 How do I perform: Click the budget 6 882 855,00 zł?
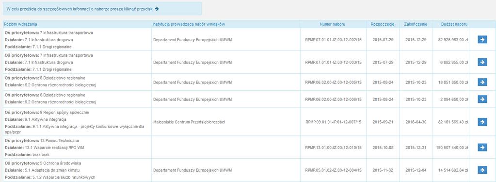coord(454,63)
